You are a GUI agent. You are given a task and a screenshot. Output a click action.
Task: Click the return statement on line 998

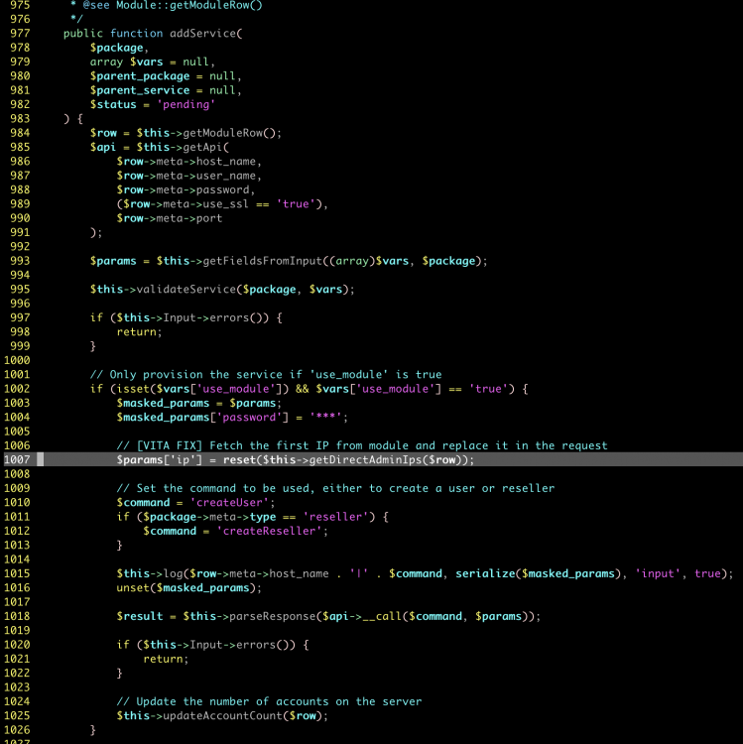click(x=137, y=332)
